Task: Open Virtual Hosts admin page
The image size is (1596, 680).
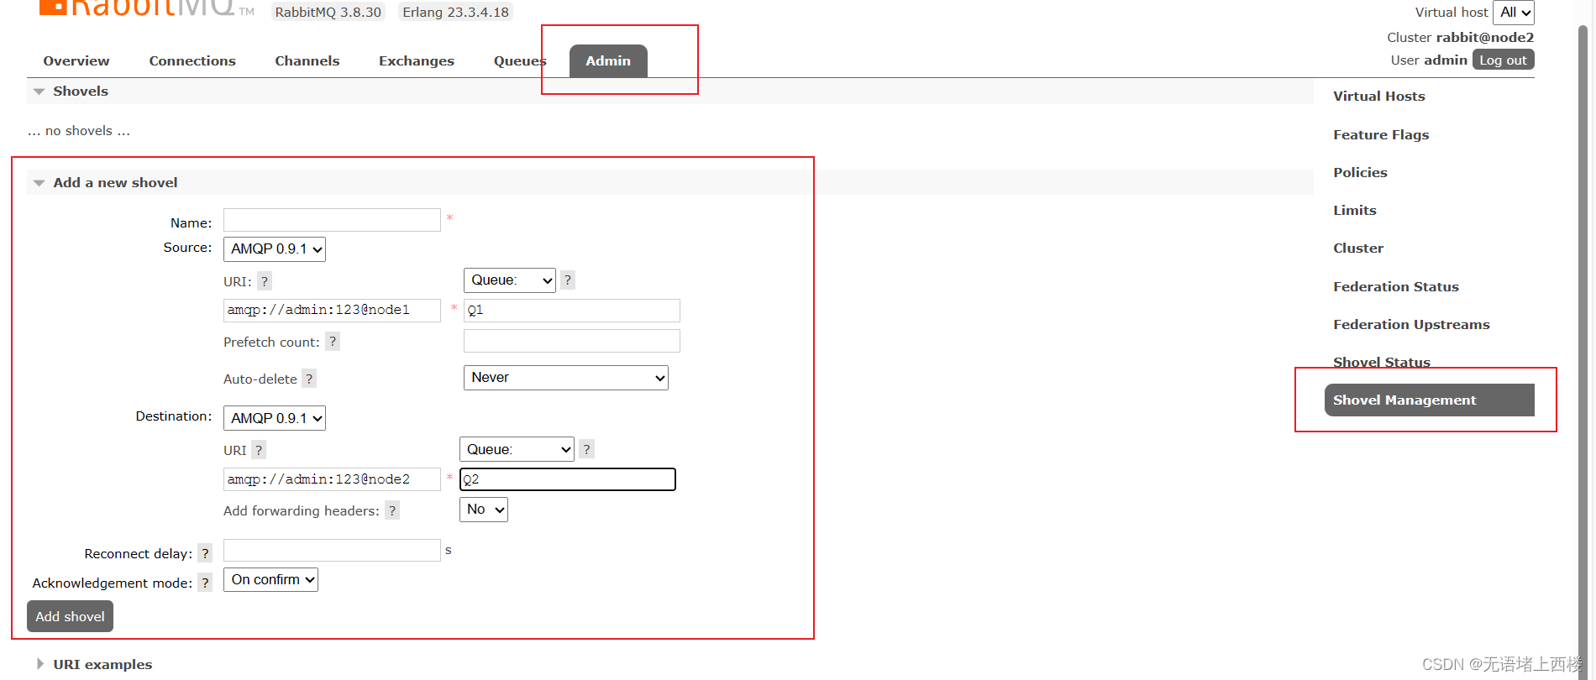Action: coord(1379,96)
